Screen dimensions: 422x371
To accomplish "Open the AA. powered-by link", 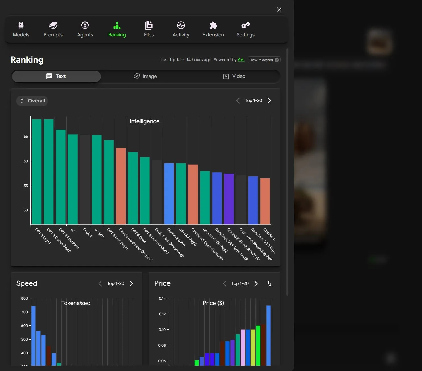I will [x=241, y=60].
